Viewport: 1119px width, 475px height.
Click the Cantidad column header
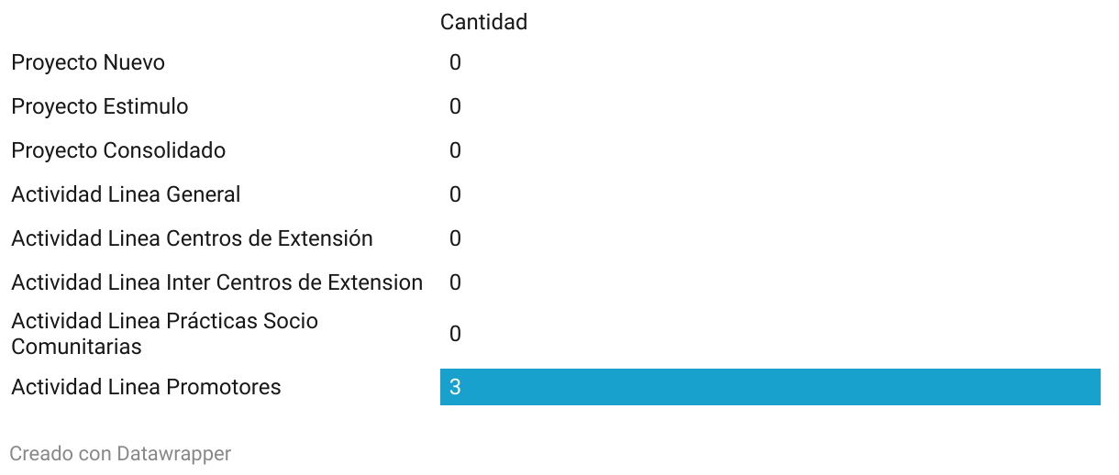(x=483, y=22)
